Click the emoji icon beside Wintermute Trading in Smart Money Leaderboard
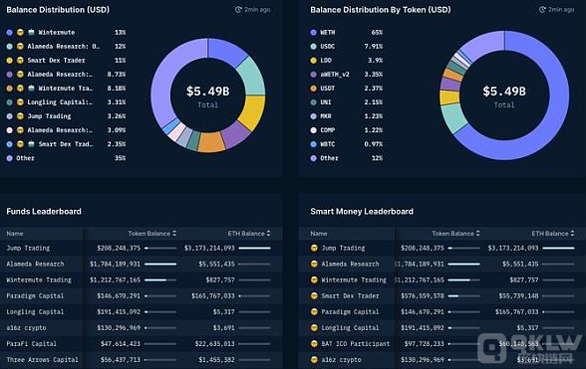The height and width of the screenshot is (369, 586). coord(314,279)
